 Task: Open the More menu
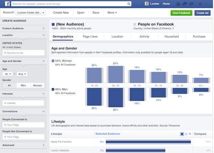pos(112,13)
